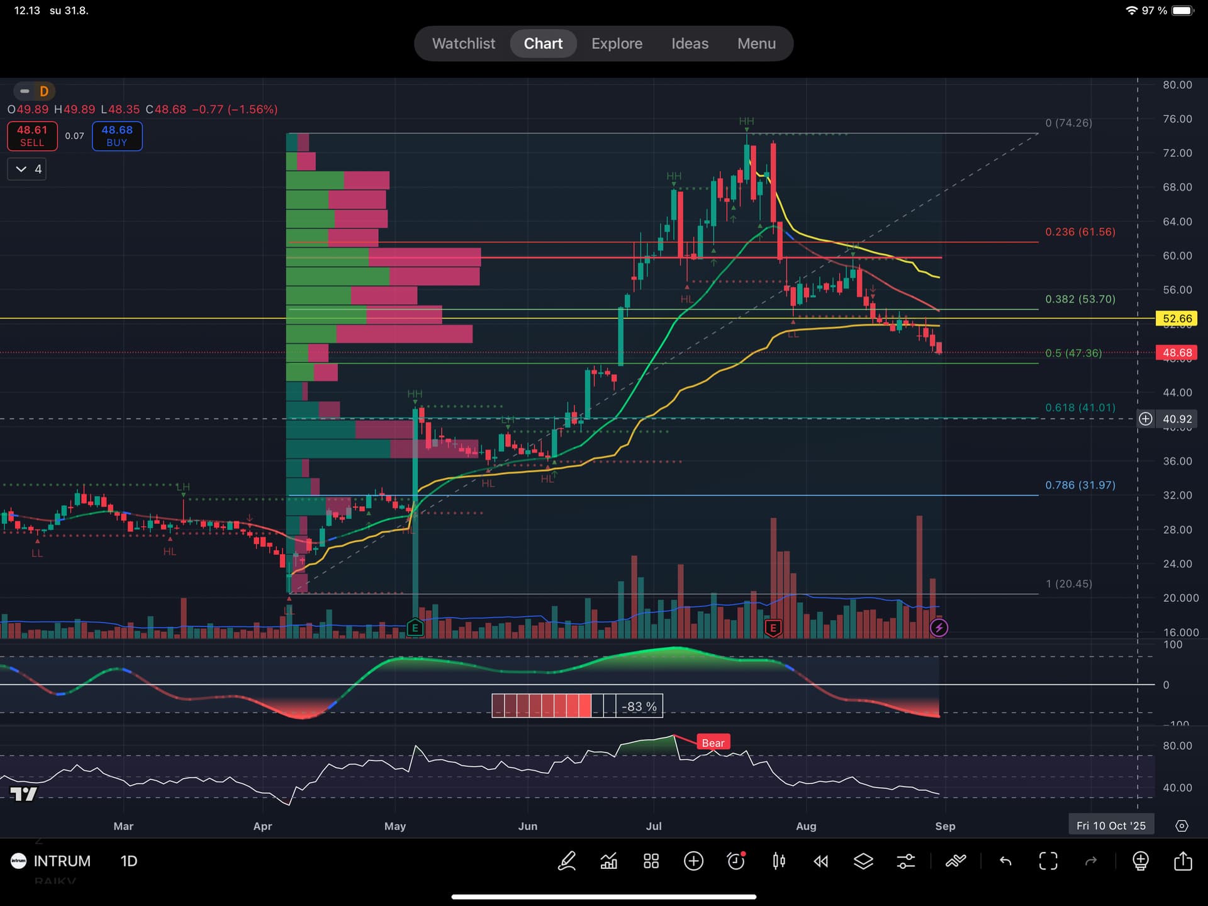Screen dimensions: 1208x906
Task: Toggle fullscreen mode icon
Action: tap(1048, 861)
